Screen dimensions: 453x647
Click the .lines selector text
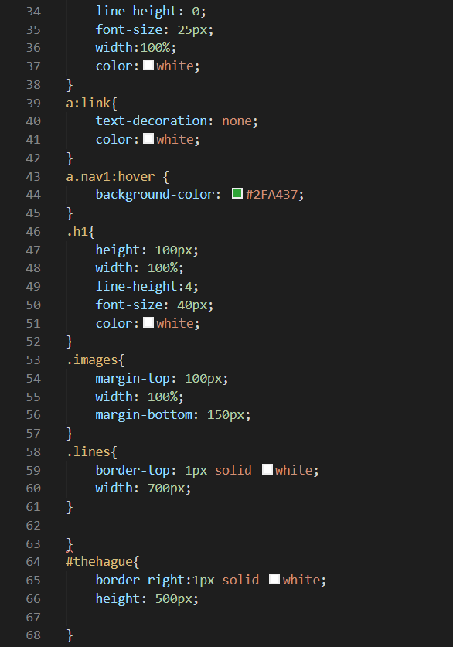(88, 451)
